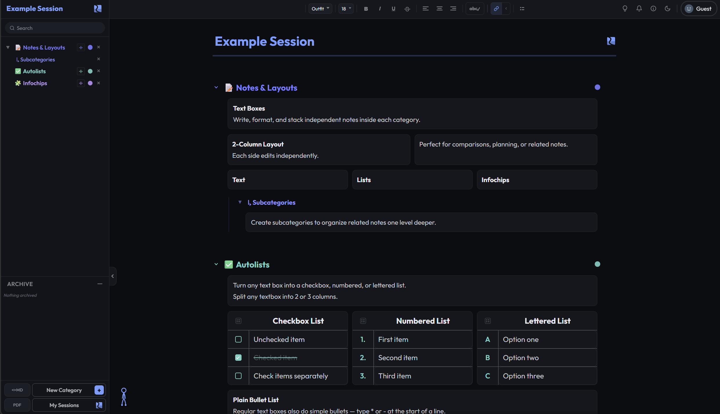Toggle italic formatting
The height and width of the screenshot is (414, 720).
click(x=380, y=9)
